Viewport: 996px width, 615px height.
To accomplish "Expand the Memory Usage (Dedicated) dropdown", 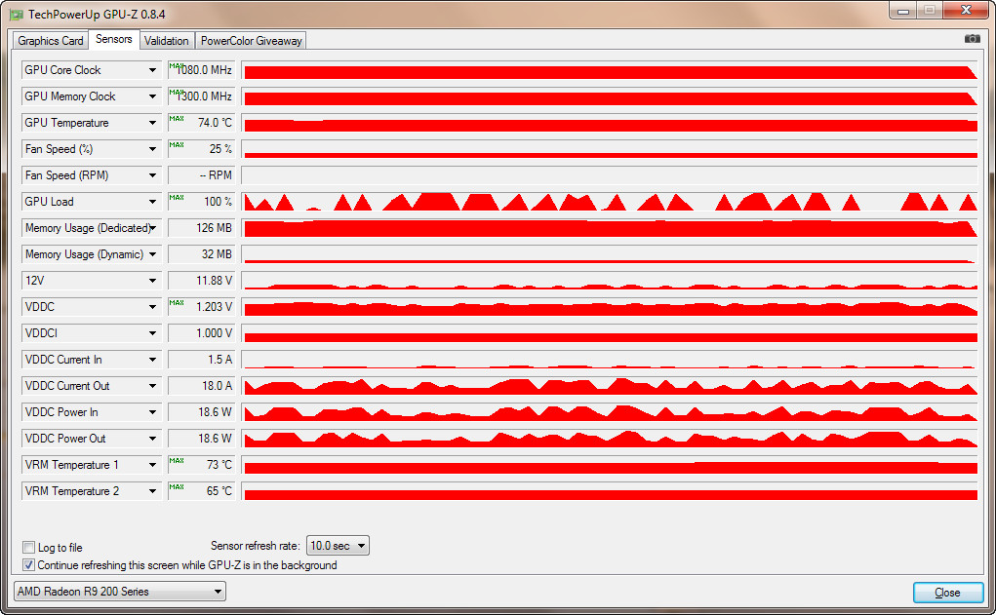I will pyautogui.click(x=152, y=228).
